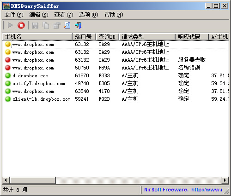
Task: Open the 选项(O) menu
Action: [89, 15]
